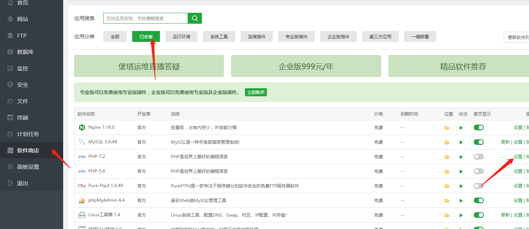Screen dimensions: 529x229
Task: Click the 精品软件推荐 banner
Action: point(459,66)
